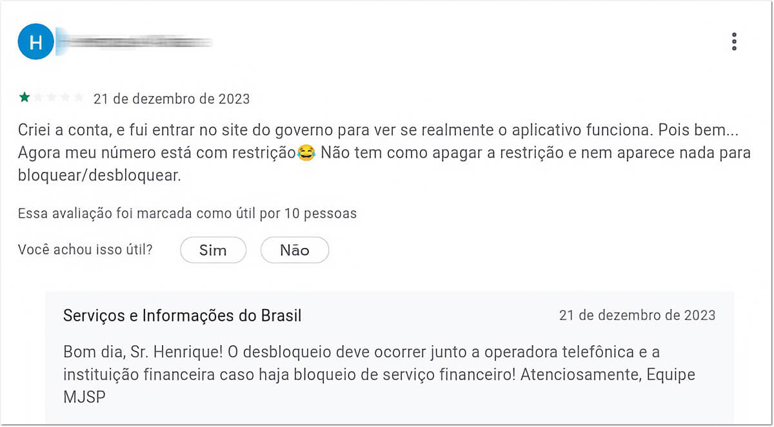Click the second grey rating star
774x427 pixels.
(38, 98)
